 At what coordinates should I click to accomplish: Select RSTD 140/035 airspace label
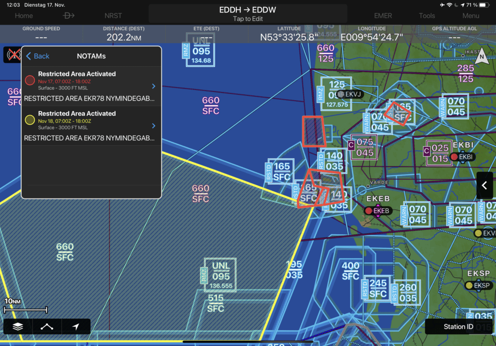coord(332,161)
